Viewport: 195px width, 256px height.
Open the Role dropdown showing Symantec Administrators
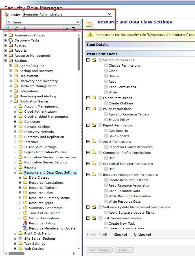(67, 14)
